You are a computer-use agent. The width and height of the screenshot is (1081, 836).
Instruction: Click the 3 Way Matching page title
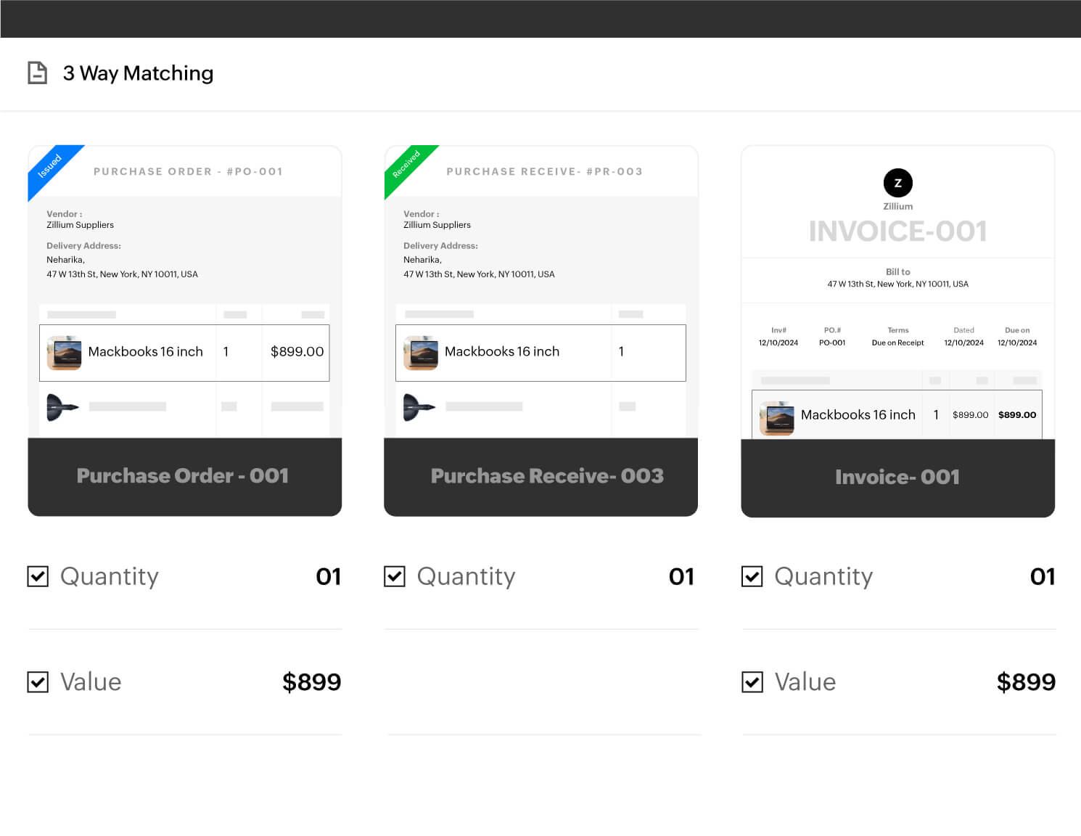click(x=138, y=73)
